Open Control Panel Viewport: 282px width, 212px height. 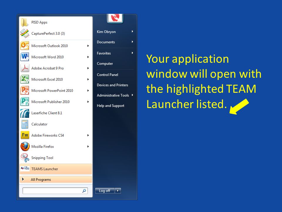(108, 74)
